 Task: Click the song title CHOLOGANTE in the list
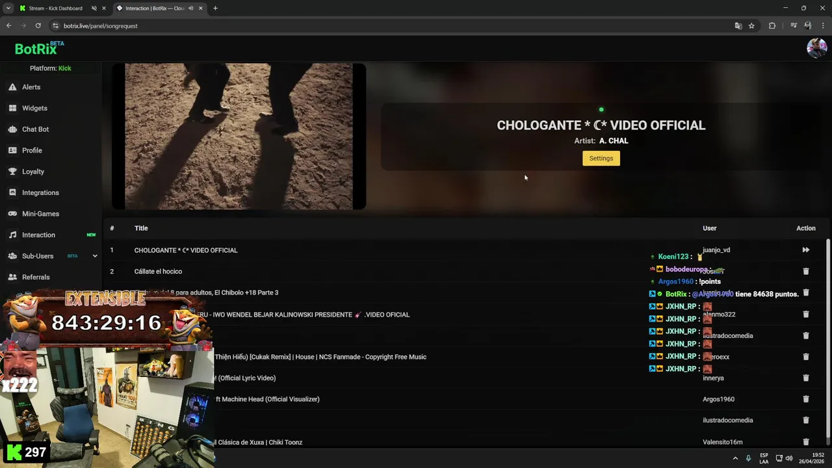pos(186,250)
